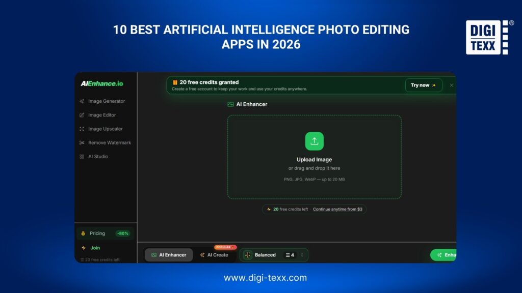Viewport: 522px width, 293px height.
Task: Open the Balanced mode dropdown
Action: tap(274, 255)
